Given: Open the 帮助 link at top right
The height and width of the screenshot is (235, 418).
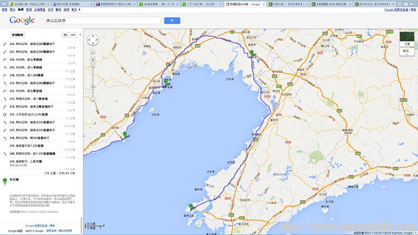Looking at the screenshot, I should (412, 9).
